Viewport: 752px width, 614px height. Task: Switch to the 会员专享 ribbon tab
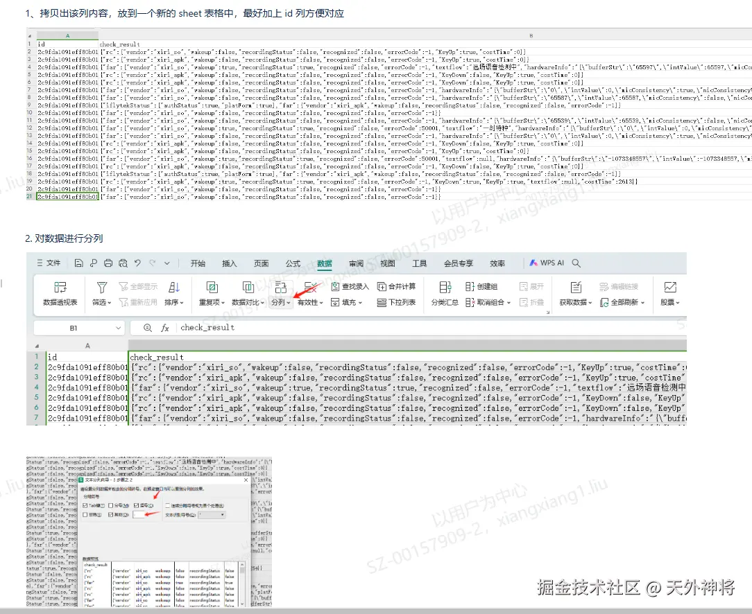[459, 263]
